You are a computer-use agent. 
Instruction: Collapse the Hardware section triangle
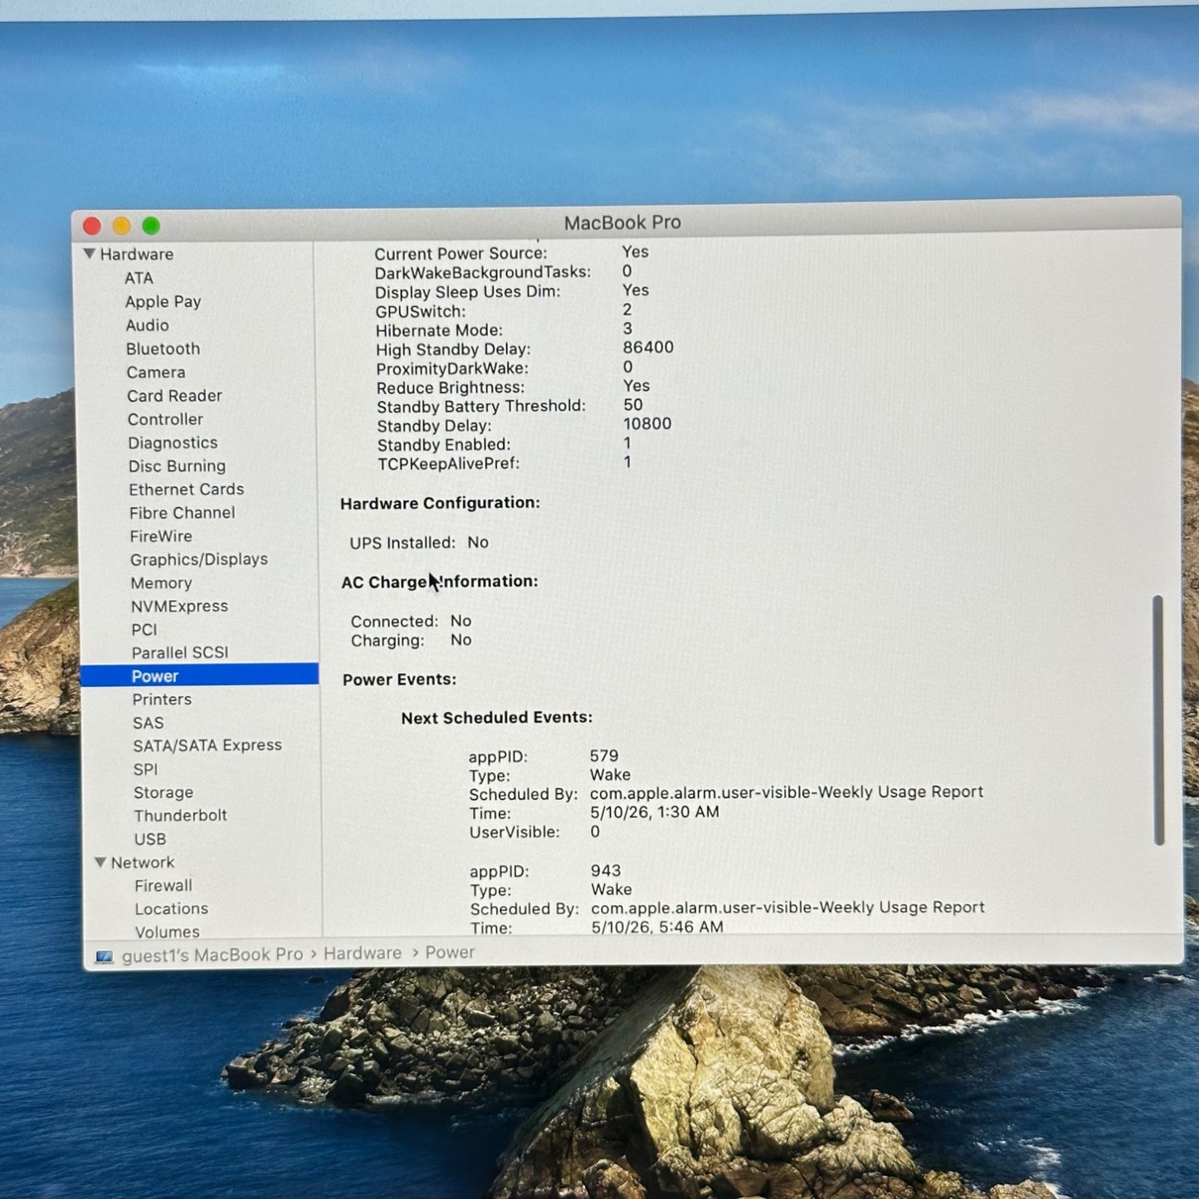coord(89,254)
